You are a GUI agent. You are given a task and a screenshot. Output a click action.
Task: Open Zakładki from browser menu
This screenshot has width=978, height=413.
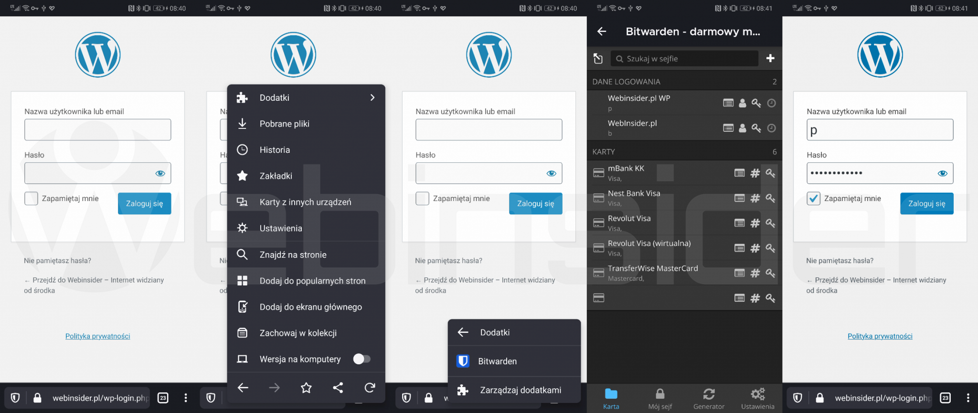pyautogui.click(x=306, y=176)
